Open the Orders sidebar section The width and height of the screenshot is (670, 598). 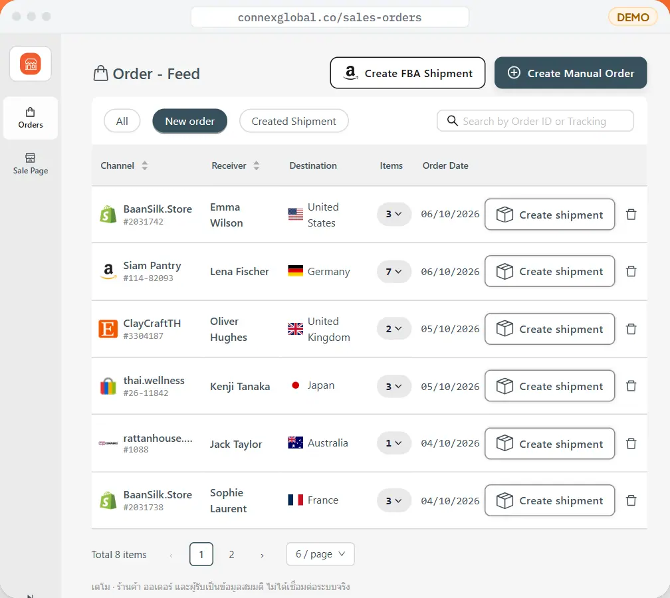31,118
